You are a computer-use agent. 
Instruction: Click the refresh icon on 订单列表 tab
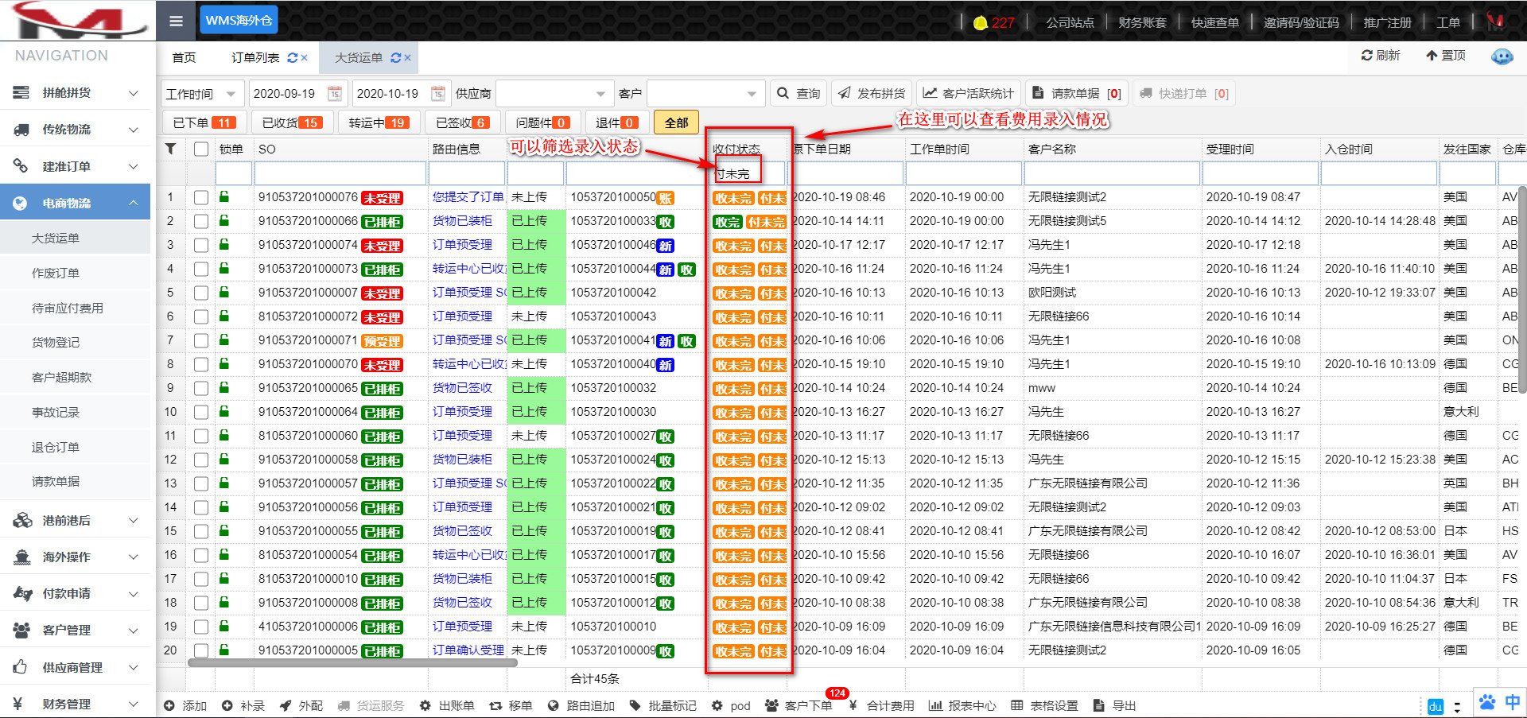coord(292,58)
